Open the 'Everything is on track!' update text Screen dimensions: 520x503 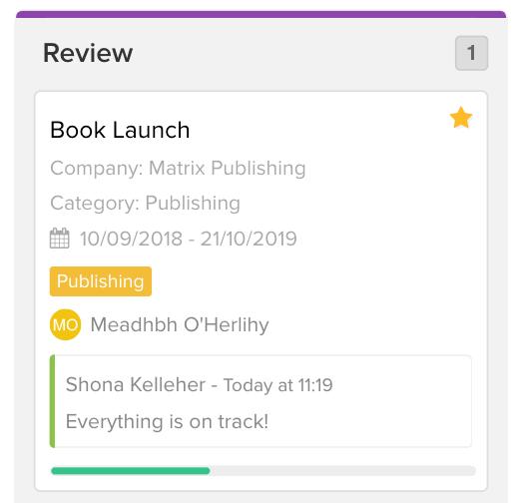[x=167, y=421]
